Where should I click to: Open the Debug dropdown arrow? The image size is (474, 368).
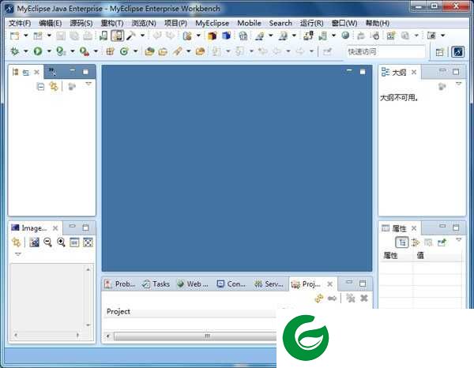[26, 51]
